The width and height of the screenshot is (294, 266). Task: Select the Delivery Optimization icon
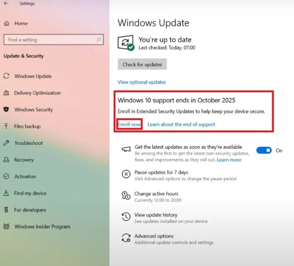pos(6,93)
